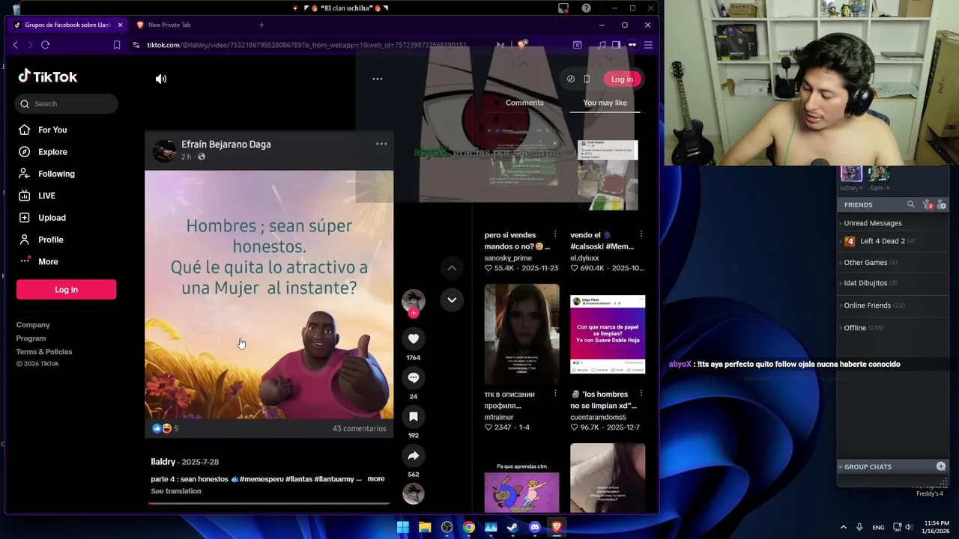This screenshot has width=959, height=539.
Task: Expand Unread Messages in Steam friends
Action: pyautogui.click(x=873, y=223)
